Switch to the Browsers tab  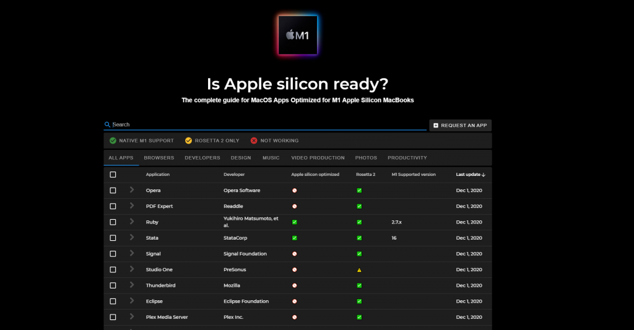[159, 158]
